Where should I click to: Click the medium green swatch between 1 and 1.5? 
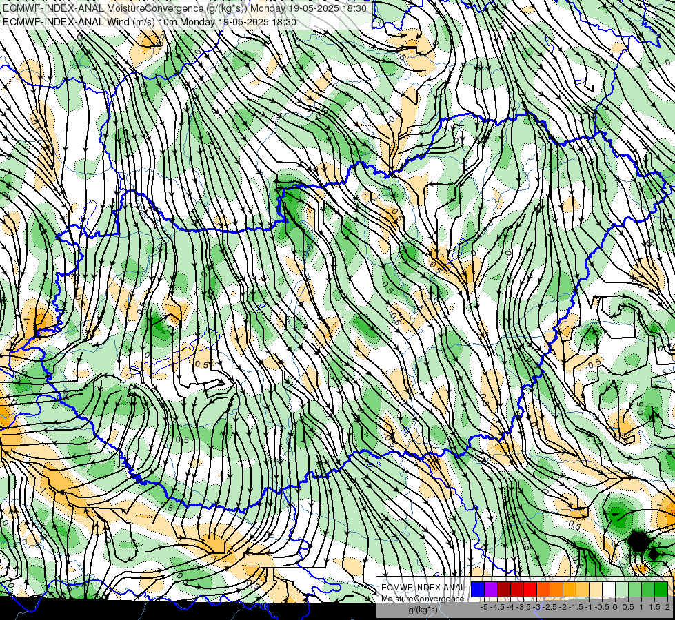tap(648, 590)
